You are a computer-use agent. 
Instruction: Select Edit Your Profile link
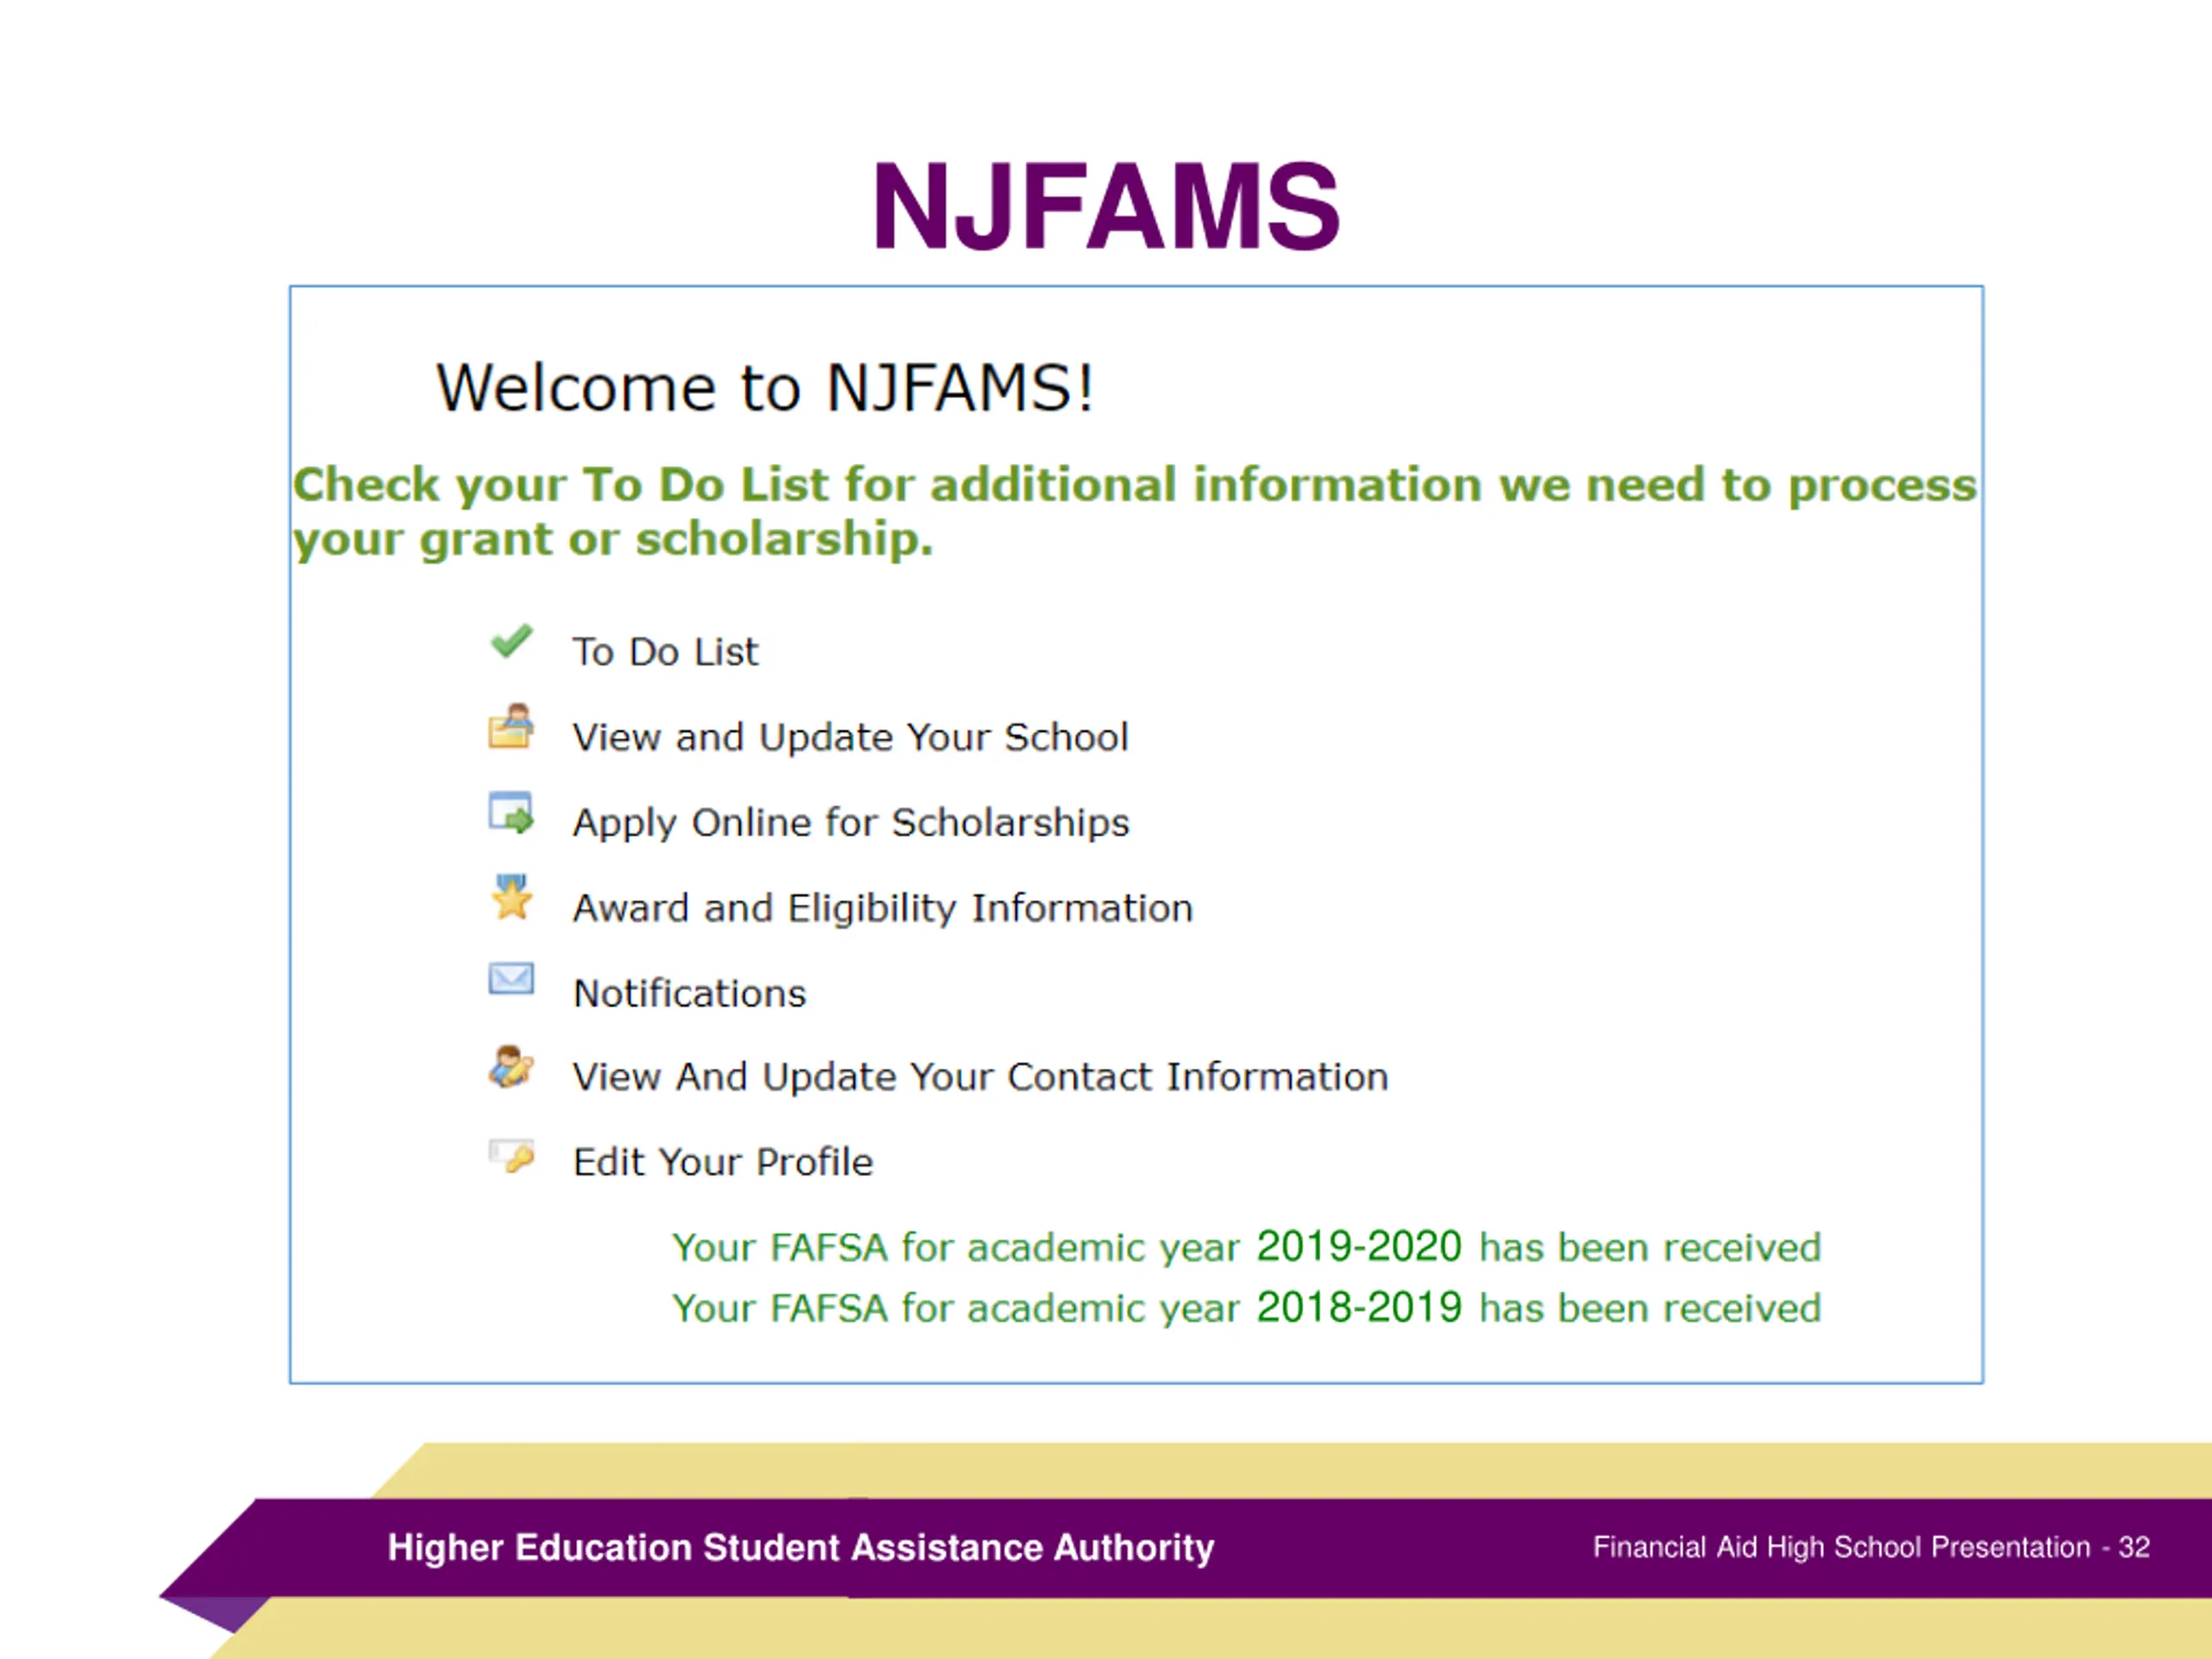[x=723, y=1162]
